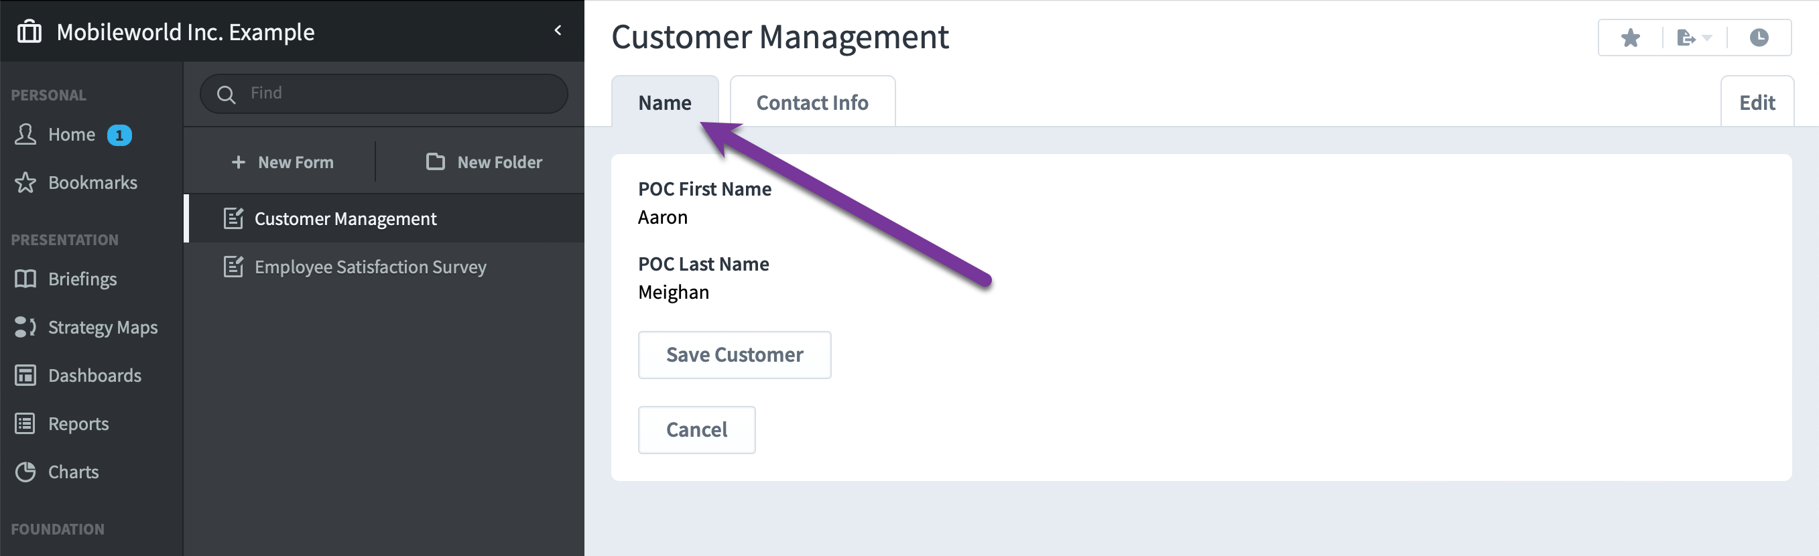Open the export dropdown icon
This screenshot has height=556, width=1819.
pos(1694,38)
